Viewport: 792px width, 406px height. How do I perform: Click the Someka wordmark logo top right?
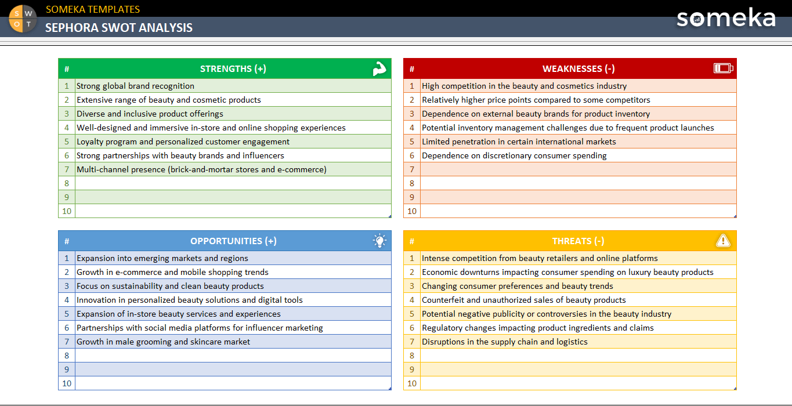click(726, 18)
